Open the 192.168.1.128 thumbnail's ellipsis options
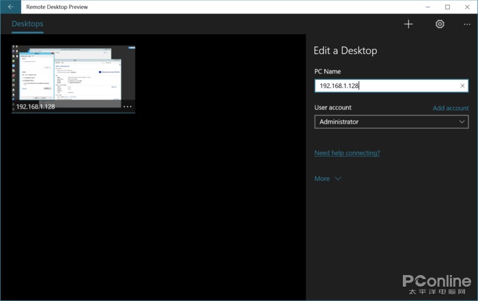478x301 pixels. (127, 106)
